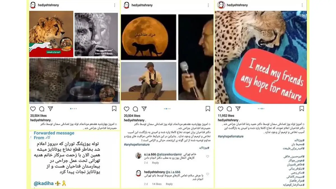Select carousel page dots under middle post
336x189 pixels.
point(167,109)
